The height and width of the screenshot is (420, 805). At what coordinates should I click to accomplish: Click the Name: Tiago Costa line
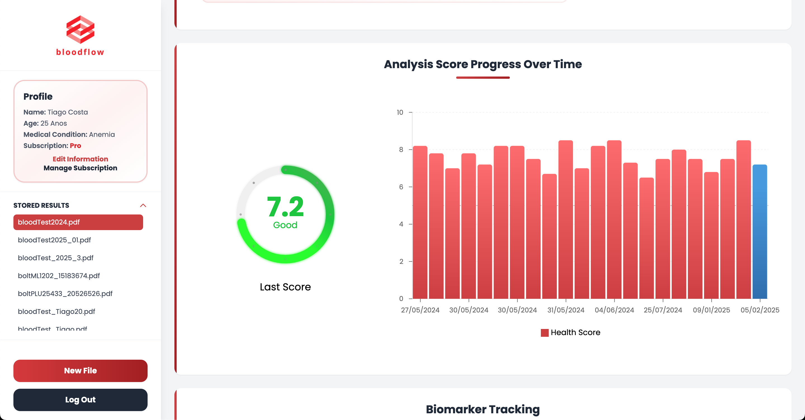point(56,112)
